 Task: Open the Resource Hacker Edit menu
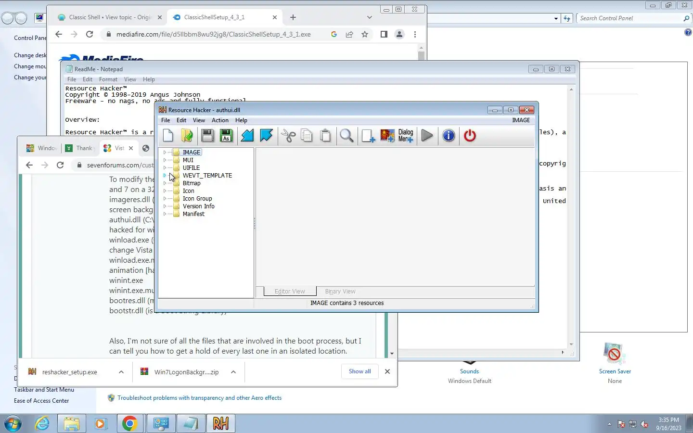click(x=181, y=120)
